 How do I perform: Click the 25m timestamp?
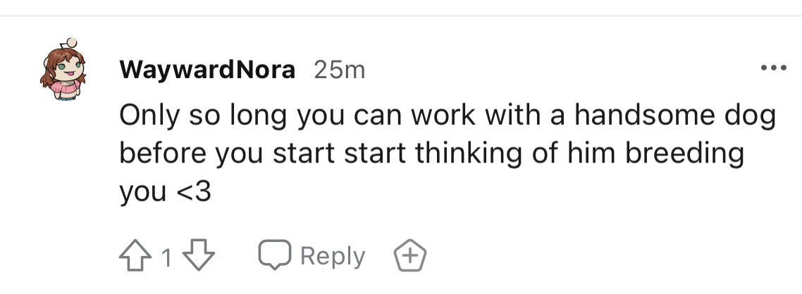click(340, 70)
